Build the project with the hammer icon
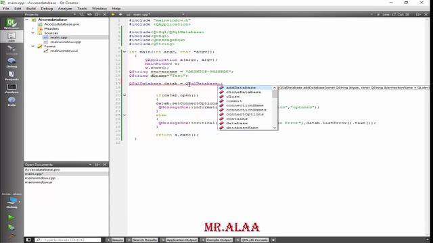This screenshot has height=243, width=433. click(x=12, y=236)
